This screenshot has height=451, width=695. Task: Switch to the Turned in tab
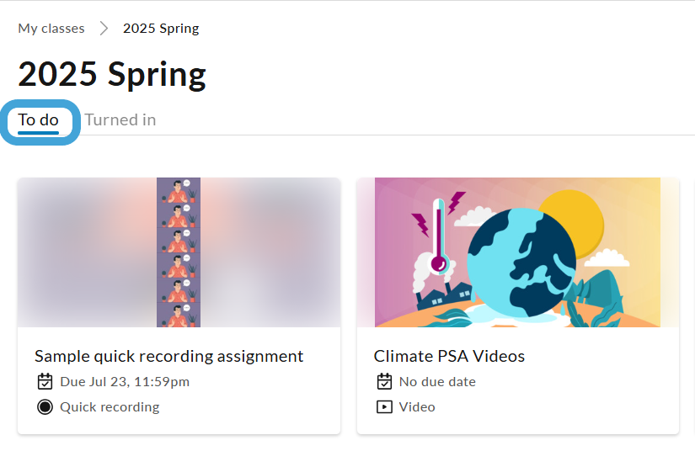[120, 120]
